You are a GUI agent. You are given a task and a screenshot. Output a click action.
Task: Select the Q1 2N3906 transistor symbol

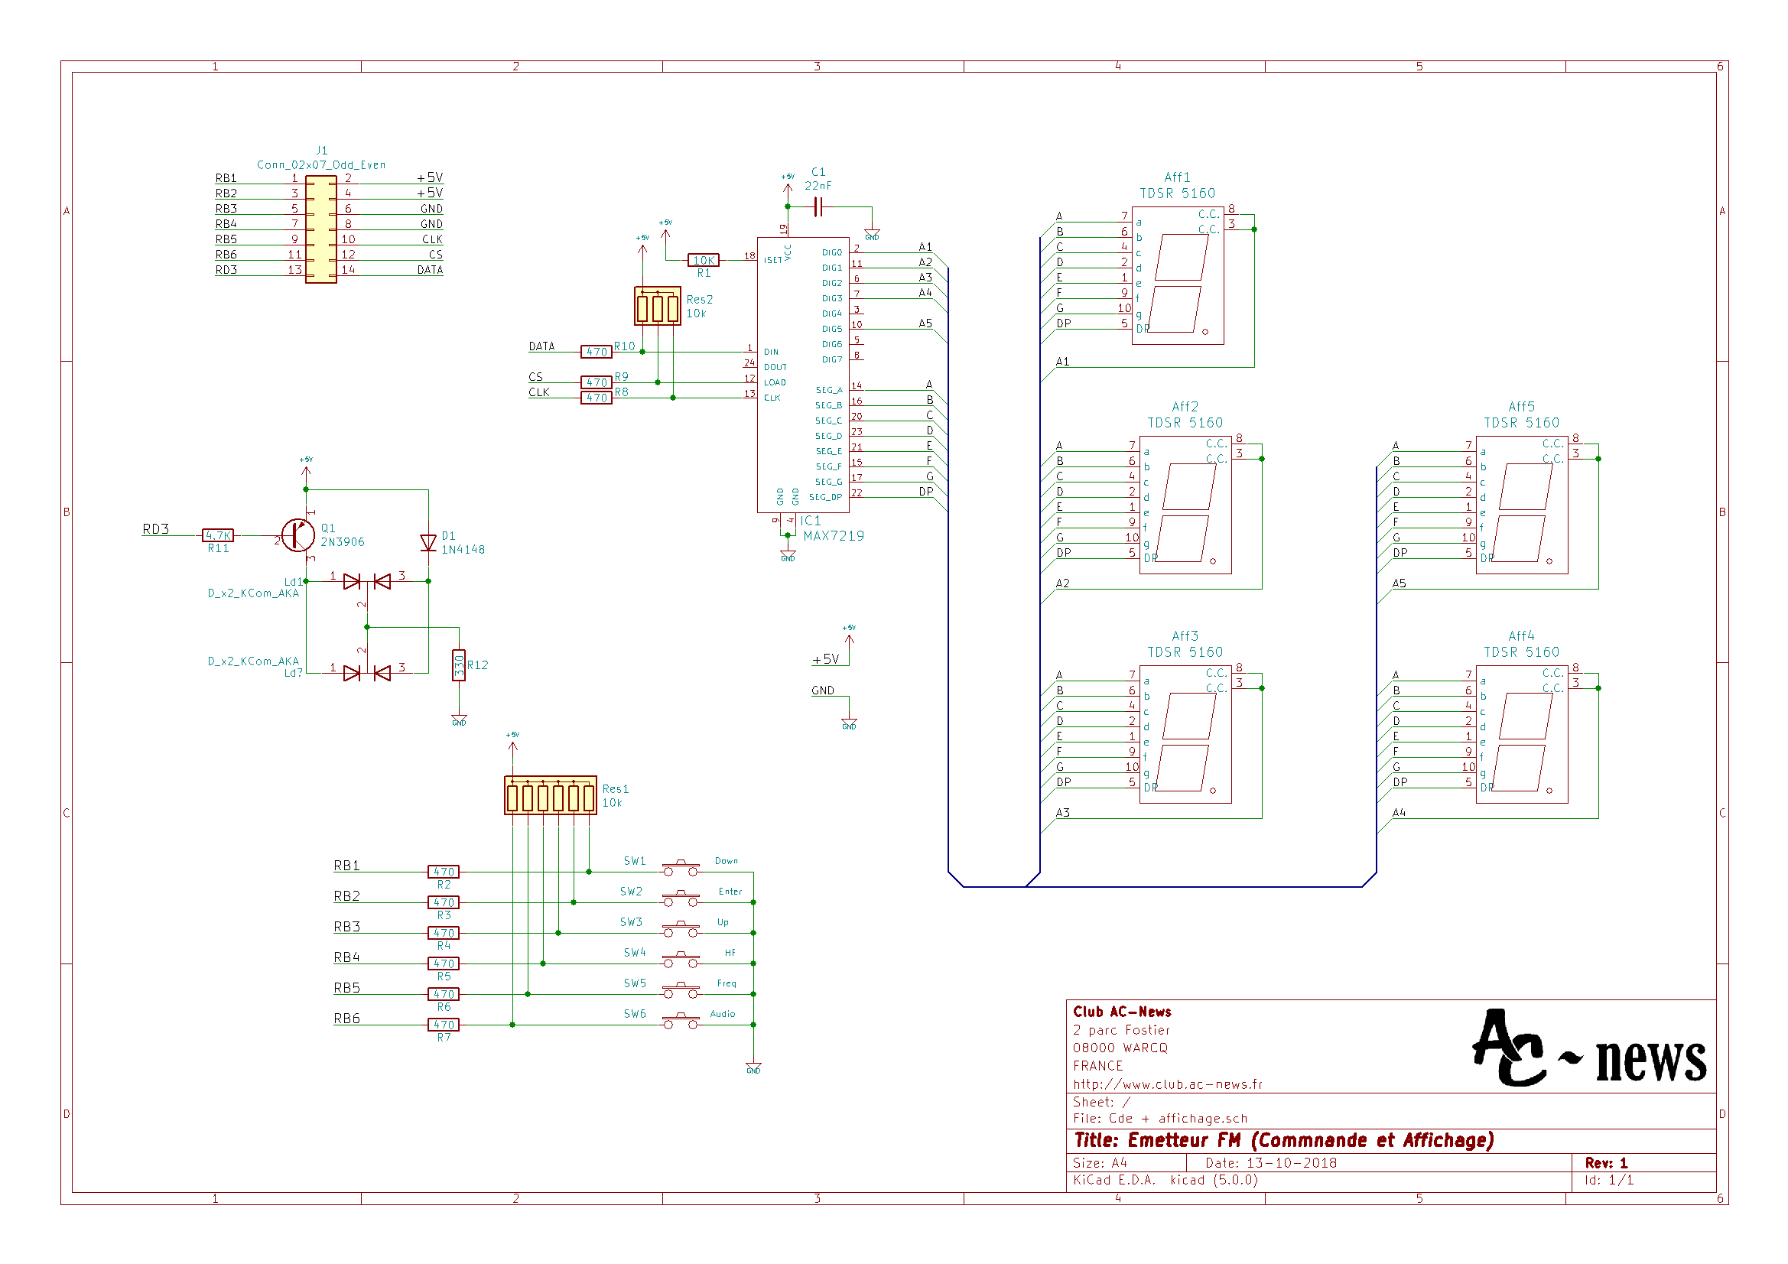click(298, 536)
